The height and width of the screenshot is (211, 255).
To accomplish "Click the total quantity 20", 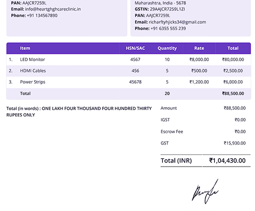I will click(167, 93).
